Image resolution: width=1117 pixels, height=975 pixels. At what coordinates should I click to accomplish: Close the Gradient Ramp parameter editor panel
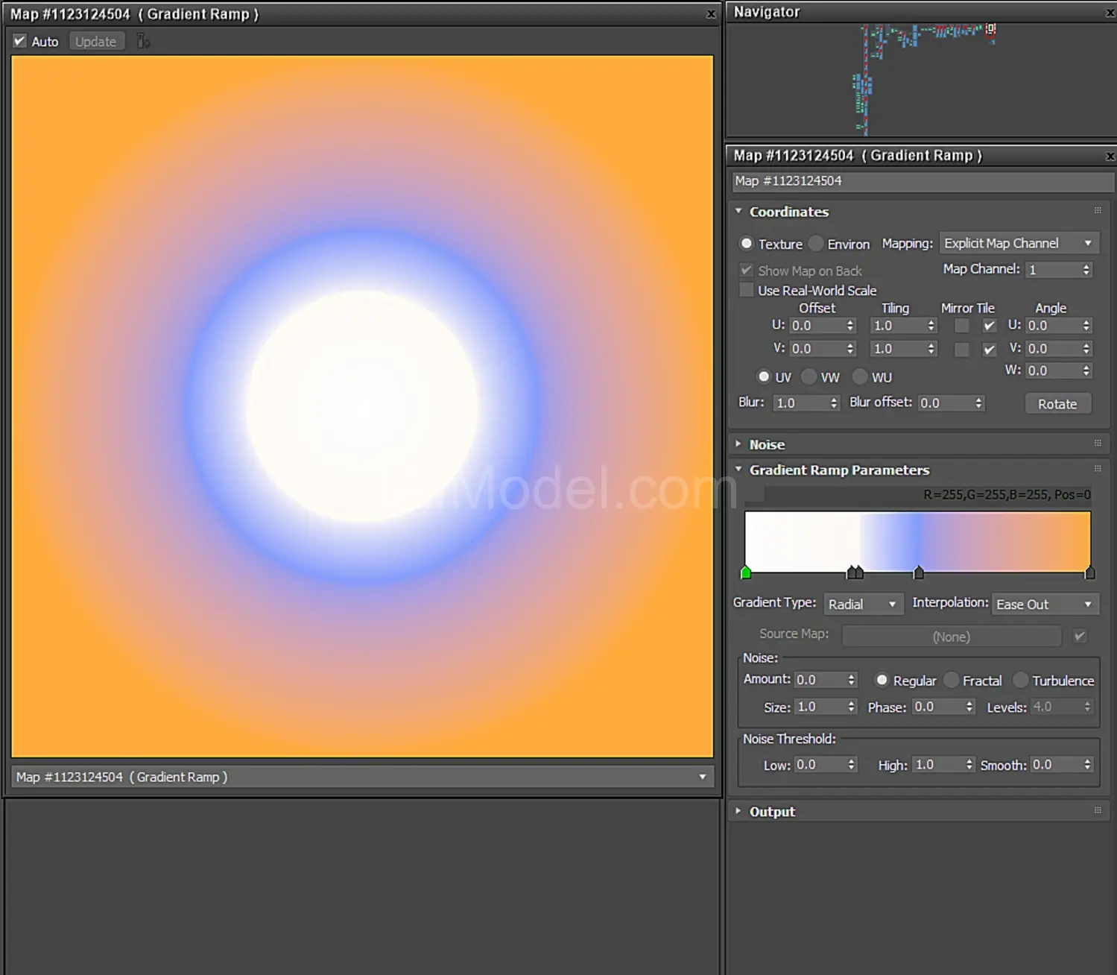click(1110, 156)
